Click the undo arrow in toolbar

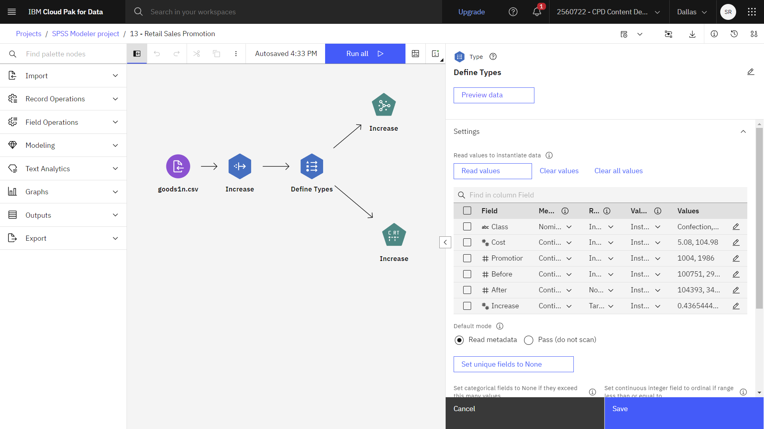coord(157,54)
